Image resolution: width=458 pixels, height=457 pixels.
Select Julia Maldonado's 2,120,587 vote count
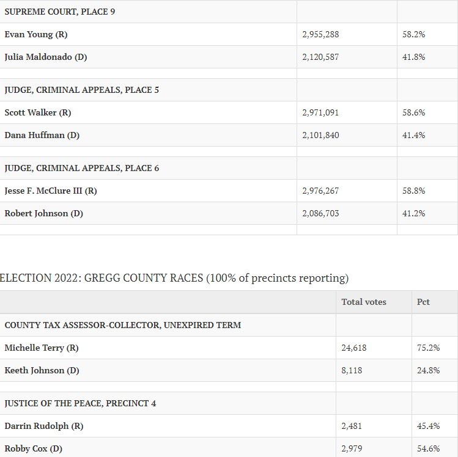pyautogui.click(x=320, y=57)
